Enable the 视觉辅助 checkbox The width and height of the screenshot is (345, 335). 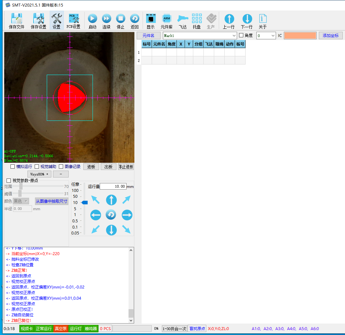pos(37,167)
